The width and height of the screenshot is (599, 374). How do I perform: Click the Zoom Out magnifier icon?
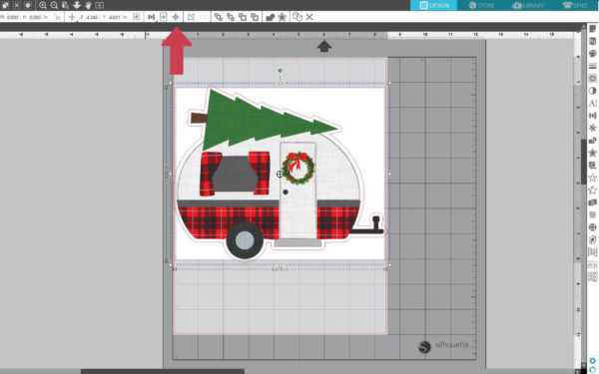[x=54, y=5]
